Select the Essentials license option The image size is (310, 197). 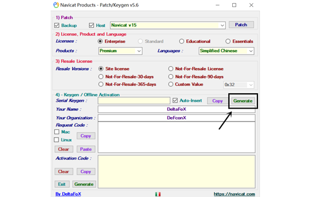pos(228,41)
